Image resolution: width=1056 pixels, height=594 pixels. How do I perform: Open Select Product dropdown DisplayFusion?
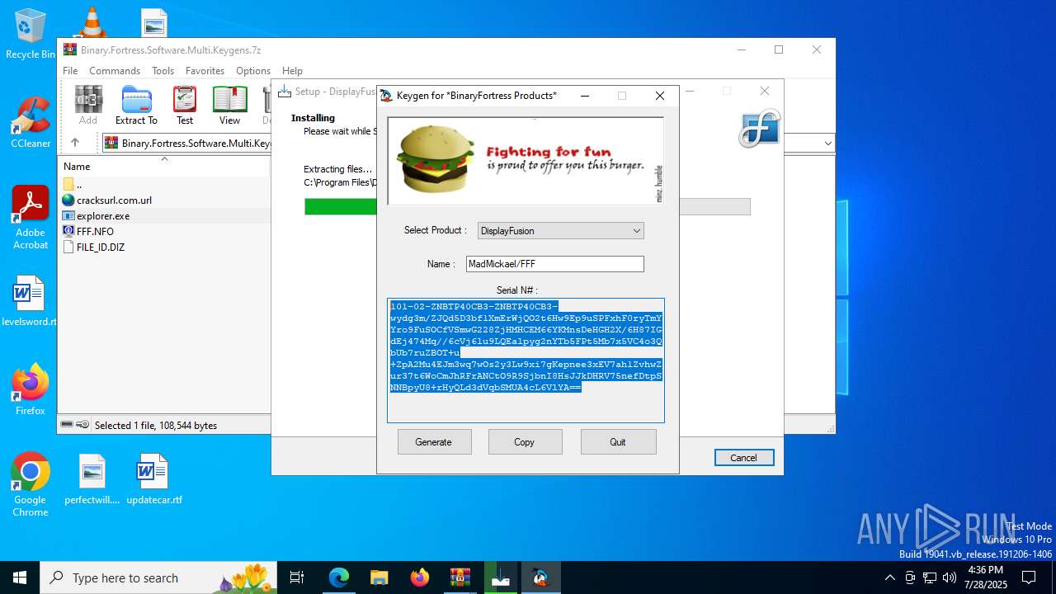560,231
